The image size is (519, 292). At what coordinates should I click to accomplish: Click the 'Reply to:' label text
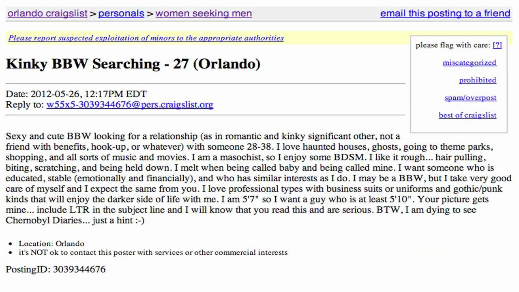[25, 105]
